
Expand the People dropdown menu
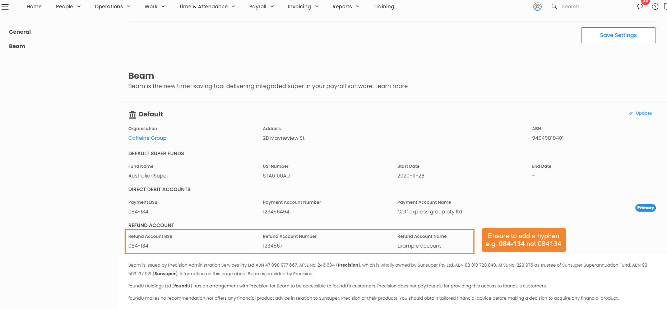68,6
